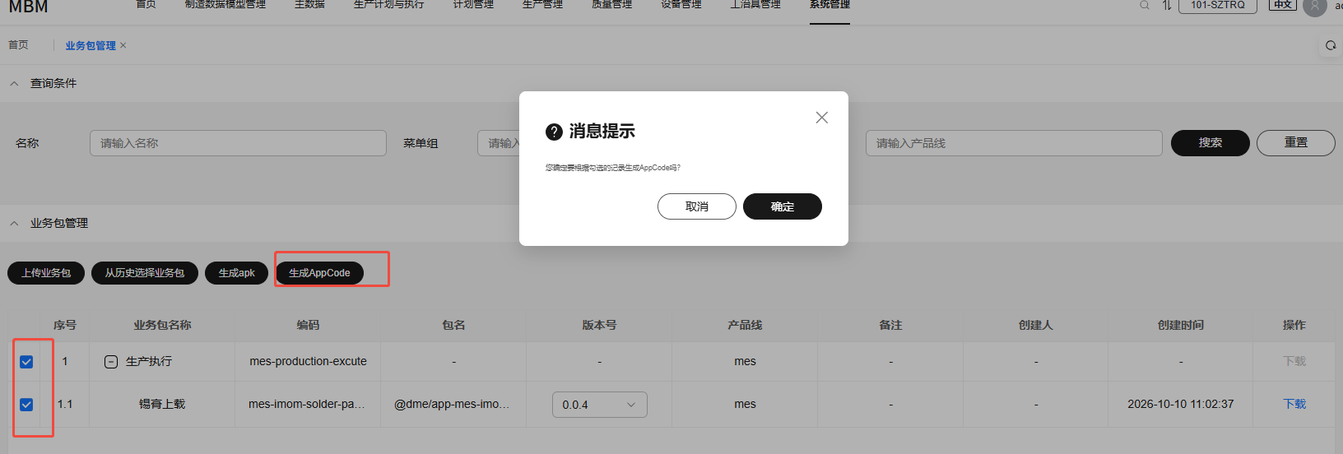
Task: Click the up-down arrows icon in header
Action: click(1167, 5)
